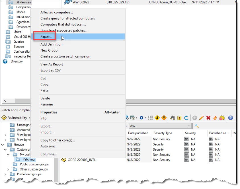Click the binoculars search icon

point(173,118)
